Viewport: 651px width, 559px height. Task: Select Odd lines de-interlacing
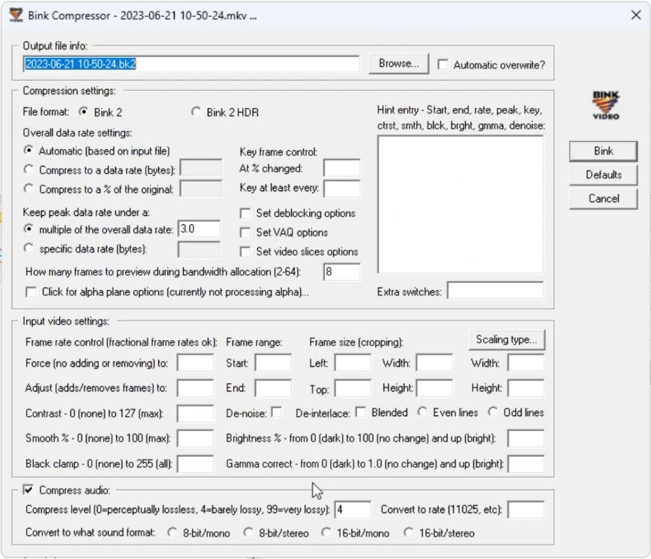point(493,412)
